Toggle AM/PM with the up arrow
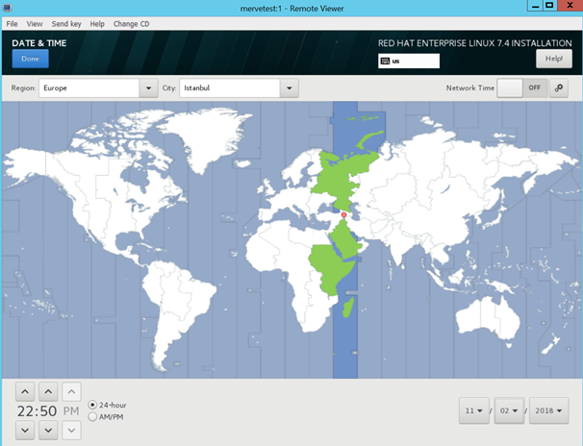583x446 pixels. click(71, 391)
